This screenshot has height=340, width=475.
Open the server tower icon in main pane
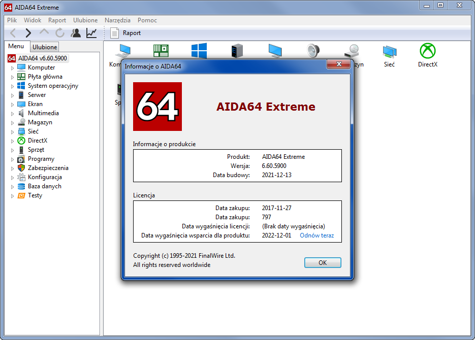point(237,51)
